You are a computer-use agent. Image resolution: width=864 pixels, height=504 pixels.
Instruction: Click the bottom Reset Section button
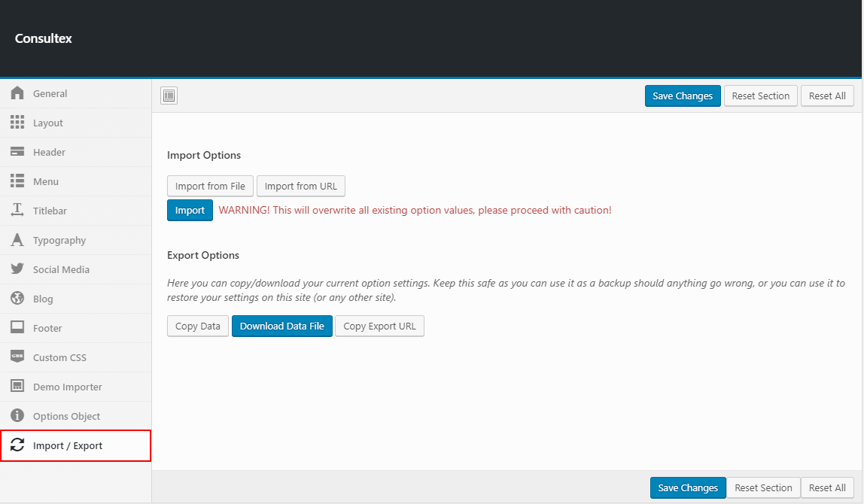763,487
